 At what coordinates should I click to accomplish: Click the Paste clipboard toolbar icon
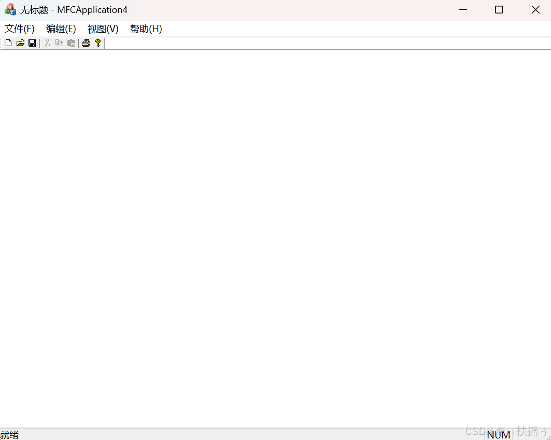coord(72,43)
